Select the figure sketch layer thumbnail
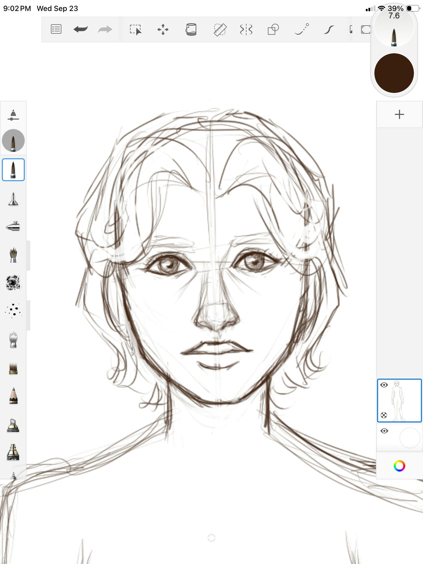Image resolution: width=423 pixels, height=564 pixels. click(399, 401)
